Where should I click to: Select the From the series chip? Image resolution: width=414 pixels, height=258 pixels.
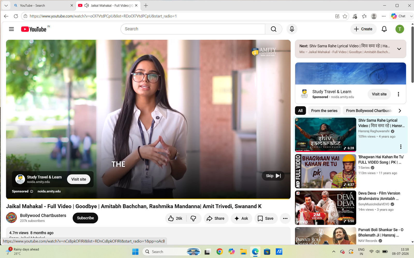click(324, 111)
